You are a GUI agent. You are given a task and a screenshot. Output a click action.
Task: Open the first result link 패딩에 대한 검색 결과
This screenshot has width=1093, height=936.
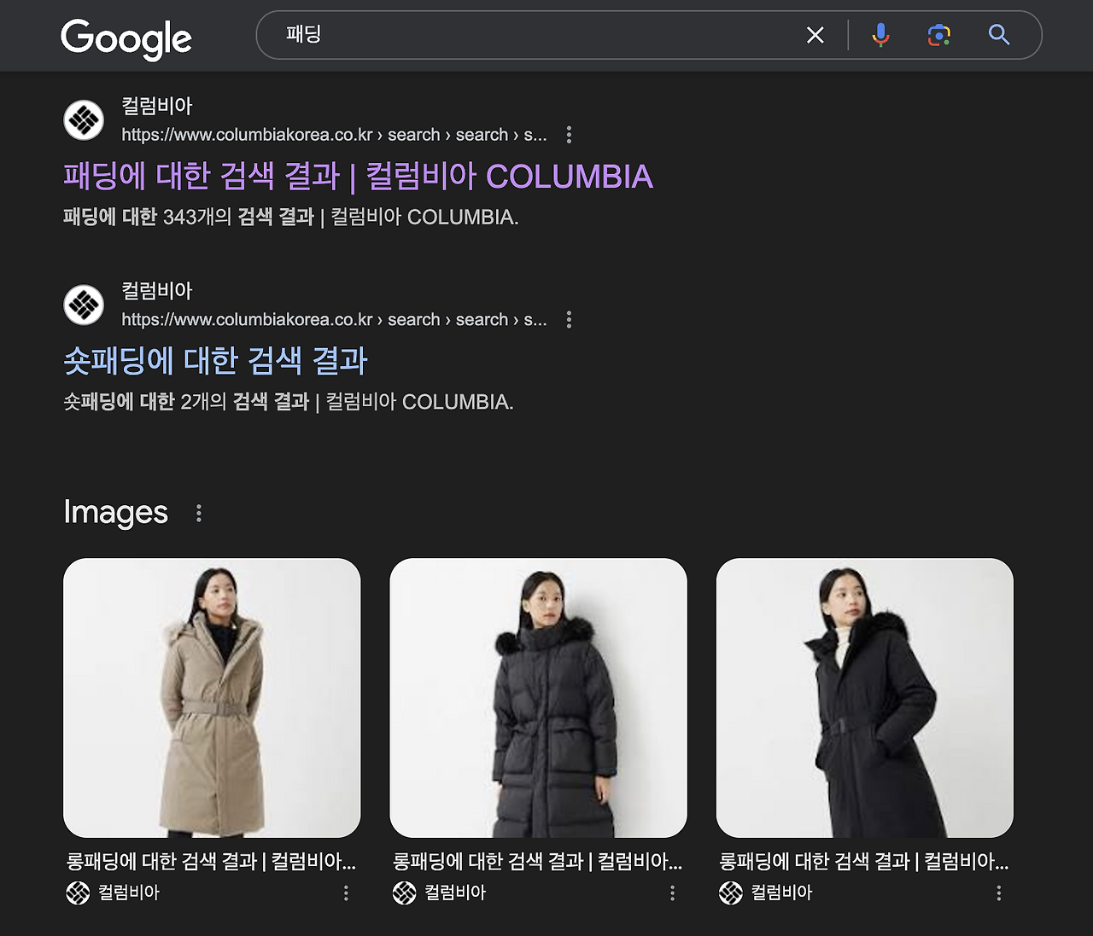tap(357, 176)
